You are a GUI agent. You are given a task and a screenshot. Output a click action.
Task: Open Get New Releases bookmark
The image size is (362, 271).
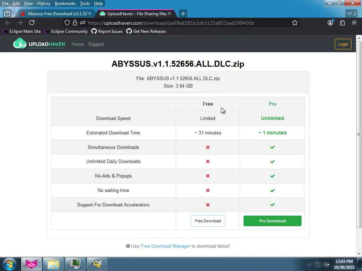tap(146, 31)
